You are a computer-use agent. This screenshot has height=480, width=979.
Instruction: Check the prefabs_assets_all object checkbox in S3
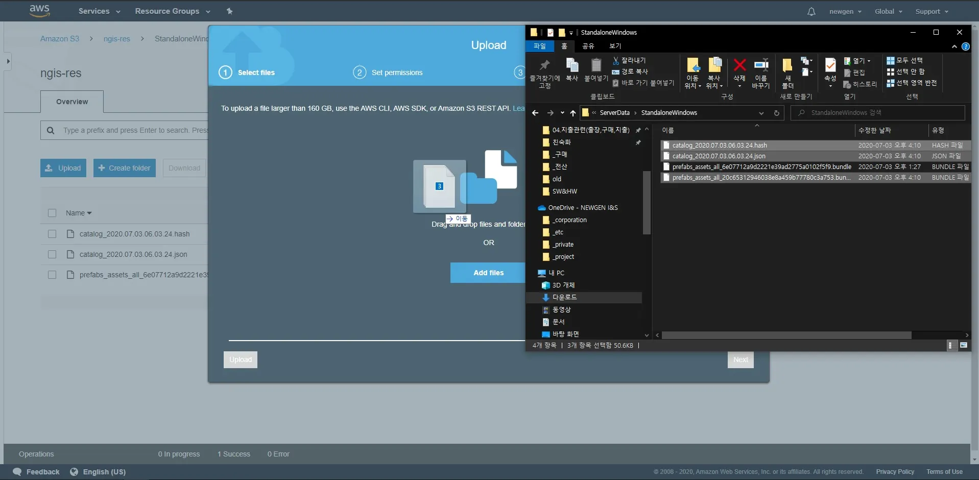click(52, 275)
